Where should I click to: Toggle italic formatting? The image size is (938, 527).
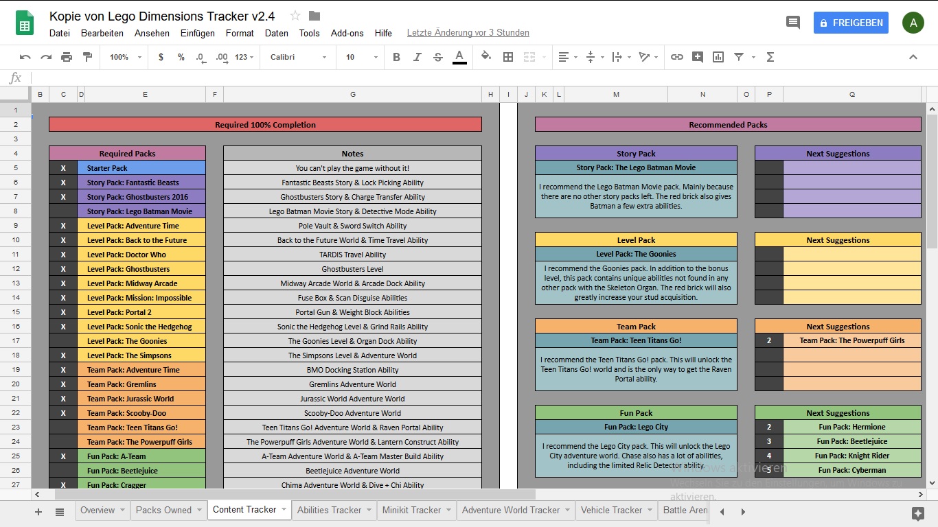(417, 57)
